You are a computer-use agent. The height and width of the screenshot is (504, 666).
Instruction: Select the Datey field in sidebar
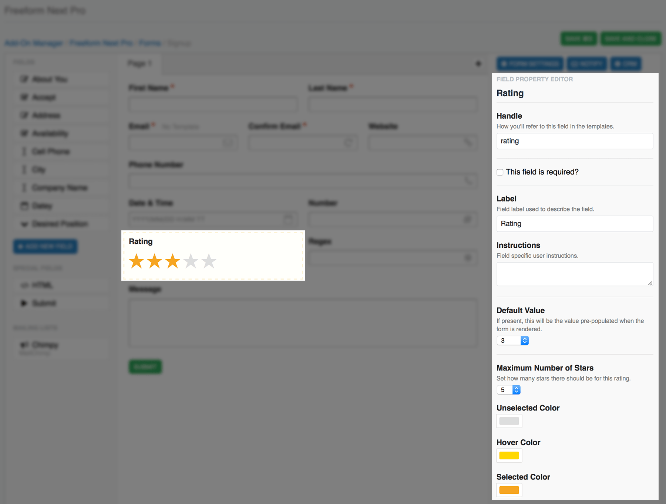point(61,206)
